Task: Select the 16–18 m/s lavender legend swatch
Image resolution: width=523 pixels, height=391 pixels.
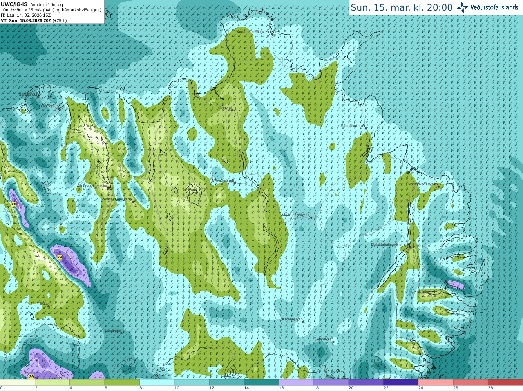Action: point(296,382)
